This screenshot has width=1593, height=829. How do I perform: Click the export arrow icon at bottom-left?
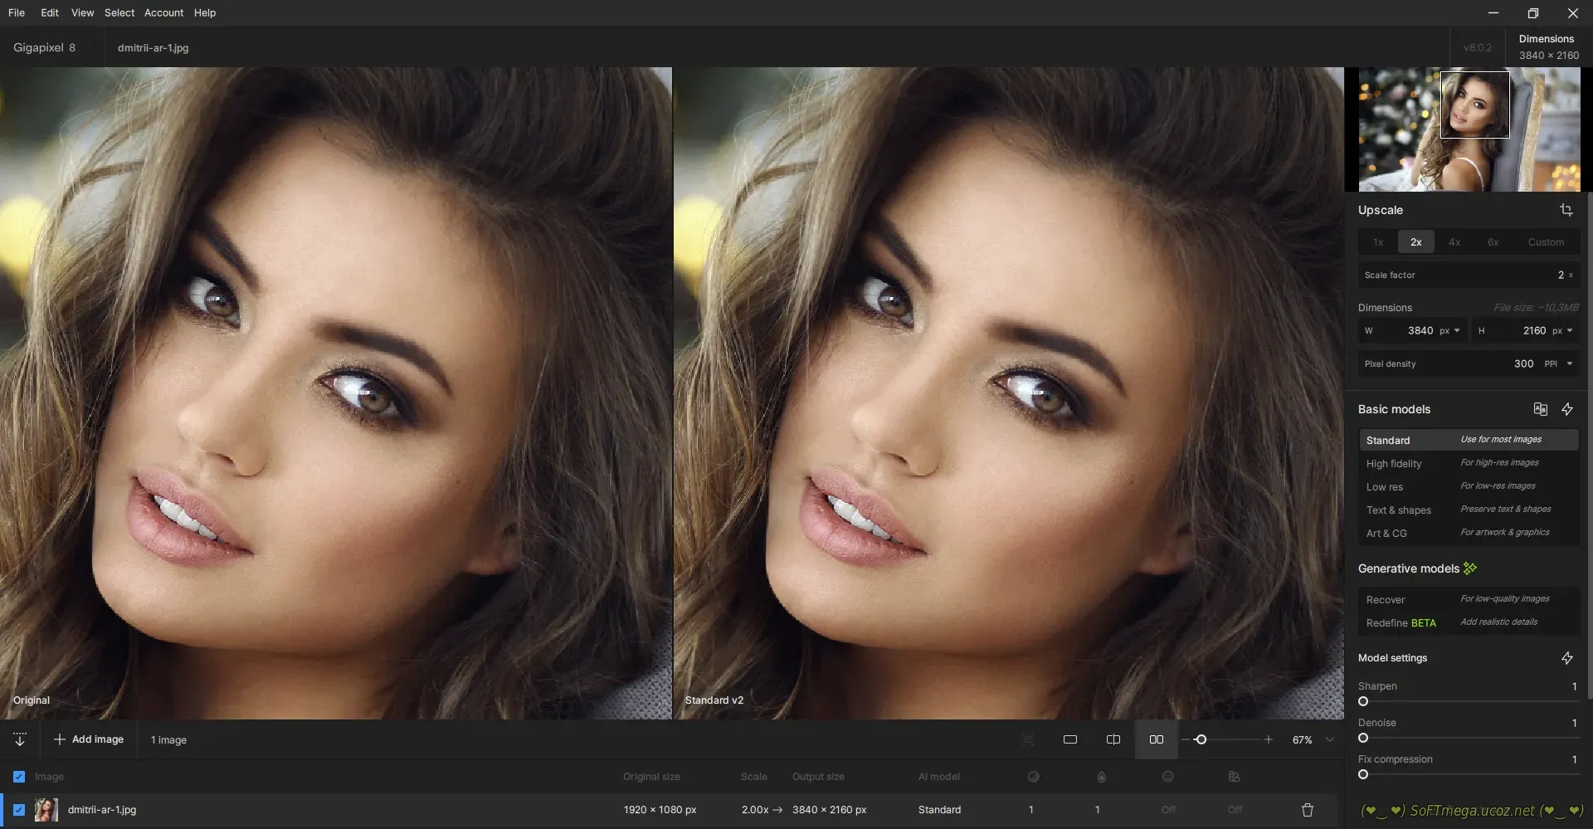tap(20, 739)
